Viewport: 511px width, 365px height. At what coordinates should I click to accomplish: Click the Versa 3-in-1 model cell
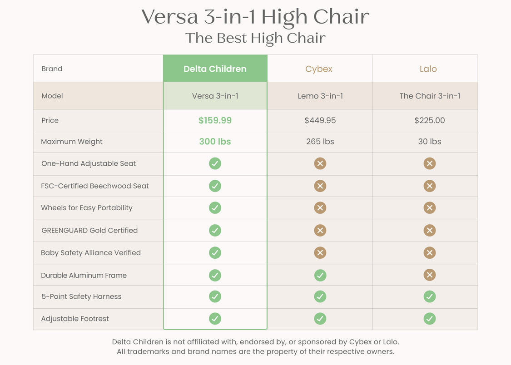point(215,96)
